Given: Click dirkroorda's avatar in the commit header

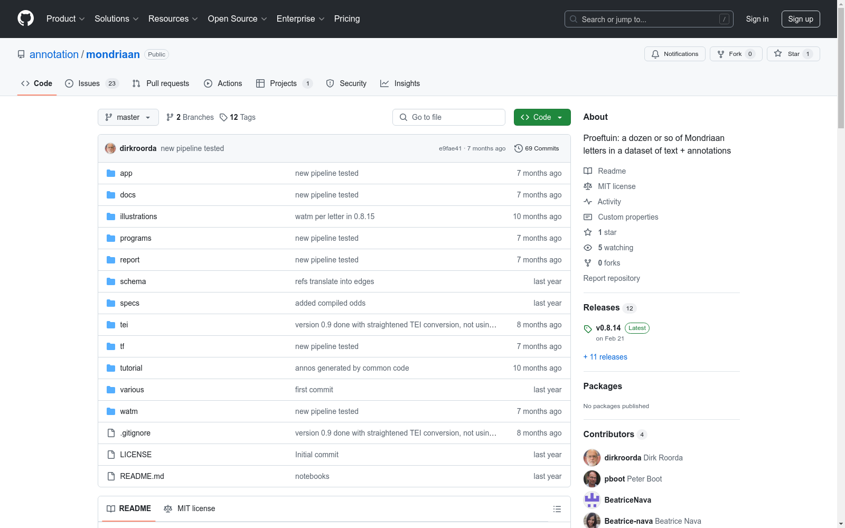Looking at the screenshot, I should (110, 148).
